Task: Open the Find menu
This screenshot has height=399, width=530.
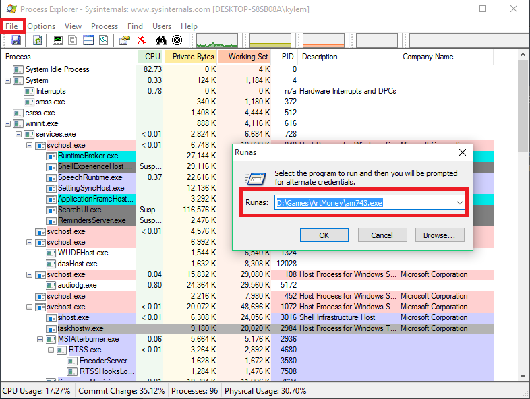Action: (x=136, y=26)
